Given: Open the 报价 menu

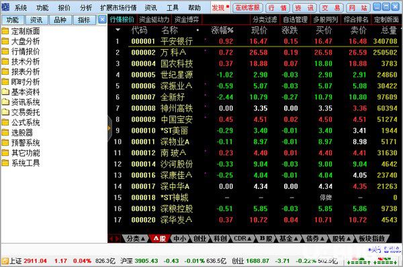Looking at the screenshot, I should coord(64,7).
